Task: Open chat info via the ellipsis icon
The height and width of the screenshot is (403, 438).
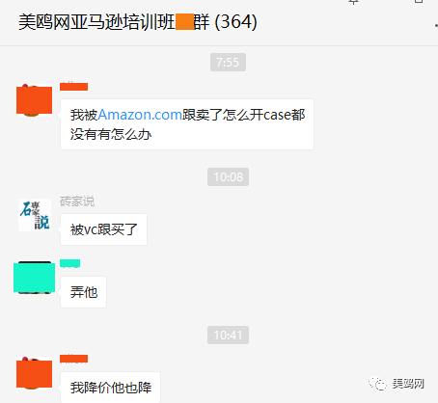Action: [436, 25]
